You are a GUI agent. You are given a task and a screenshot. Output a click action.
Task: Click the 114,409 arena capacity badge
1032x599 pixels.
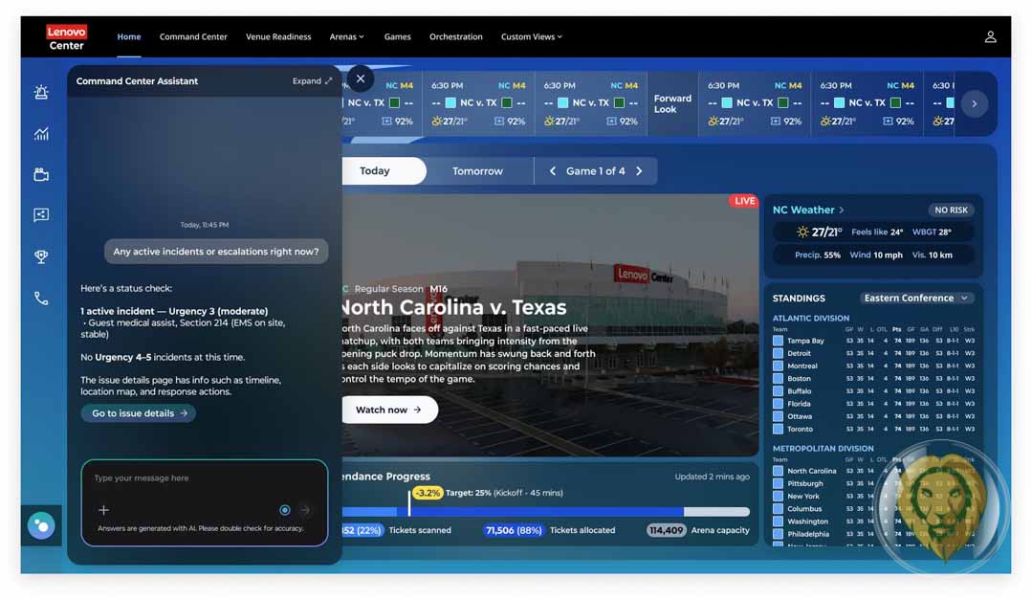(x=666, y=530)
